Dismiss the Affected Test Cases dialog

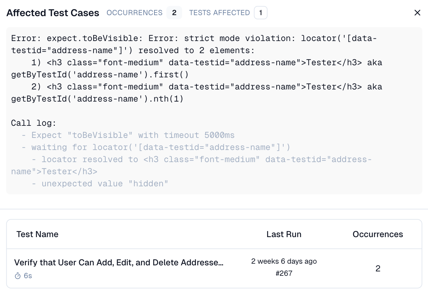click(417, 12)
